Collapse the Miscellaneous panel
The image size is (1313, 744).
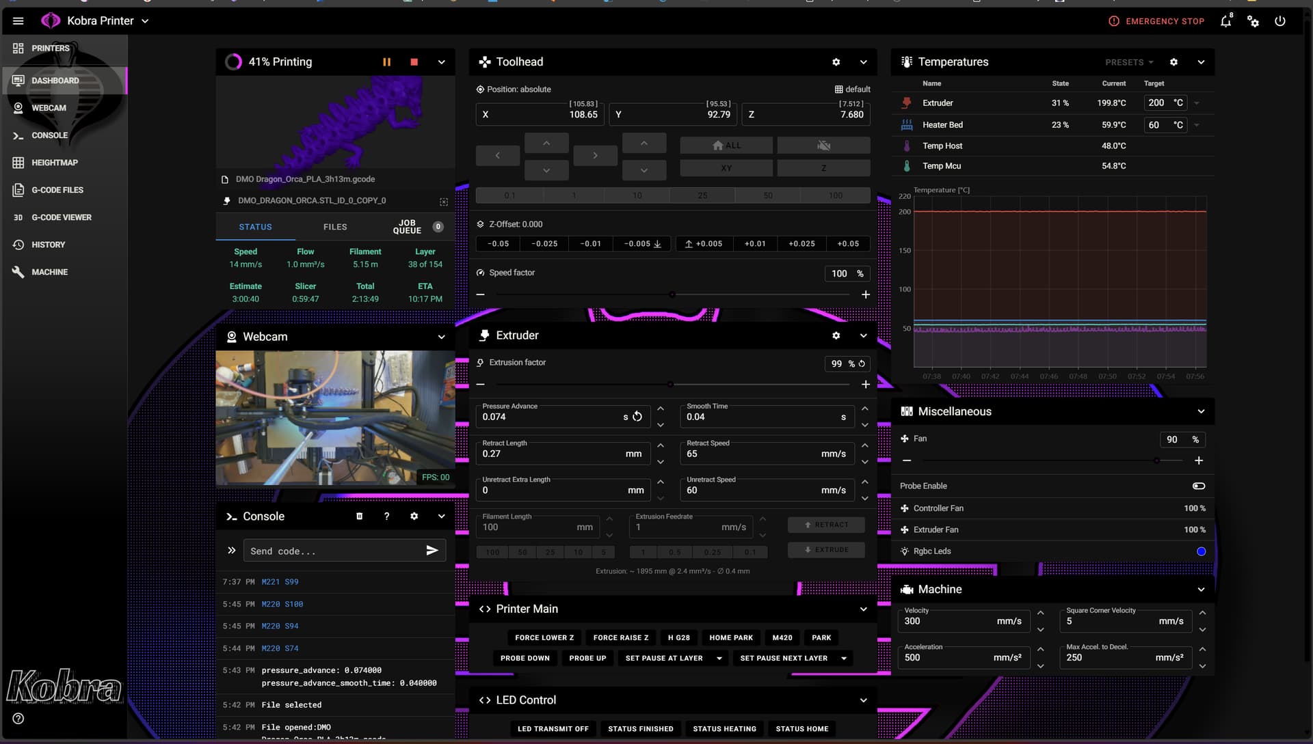coord(1201,411)
